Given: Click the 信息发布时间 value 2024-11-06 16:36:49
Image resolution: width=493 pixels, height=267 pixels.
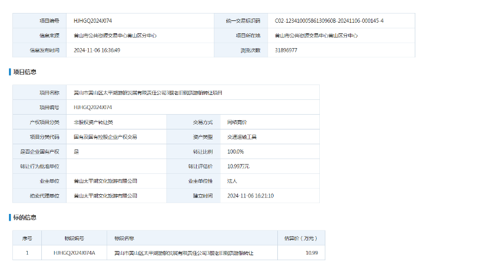Looking at the screenshot, I should [97, 50].
